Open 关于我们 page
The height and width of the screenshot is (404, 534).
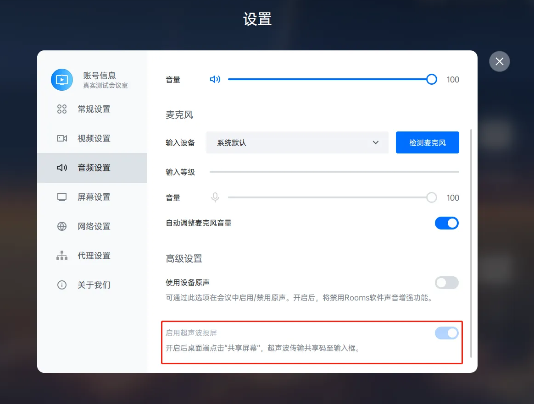click(x=92, y=284)
